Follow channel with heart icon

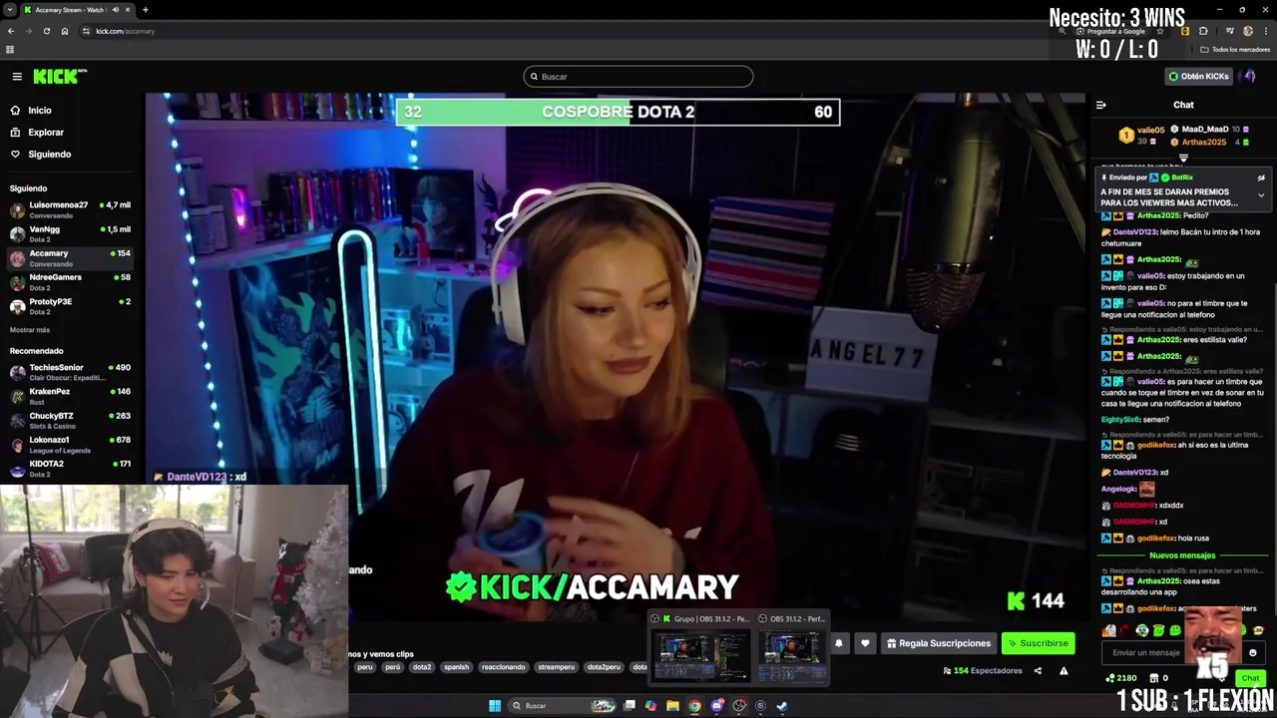[865, 643]
